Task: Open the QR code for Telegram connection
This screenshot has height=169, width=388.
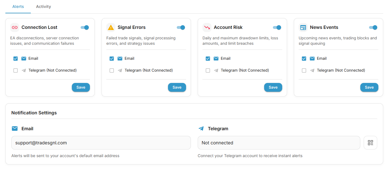Action: tap(370, 143)
